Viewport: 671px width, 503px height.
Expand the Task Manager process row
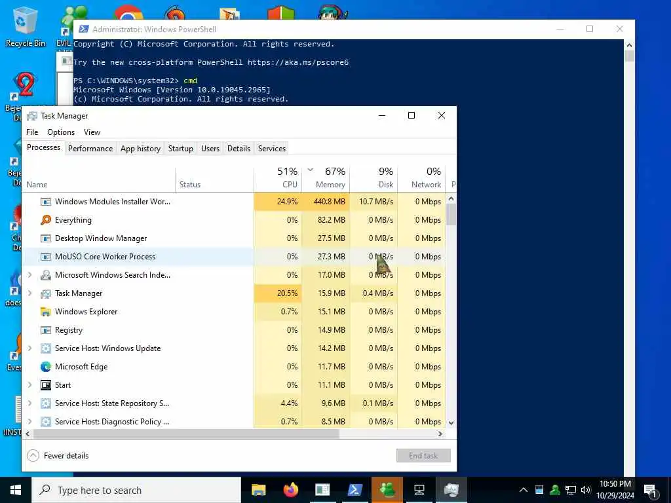point(29,293)
